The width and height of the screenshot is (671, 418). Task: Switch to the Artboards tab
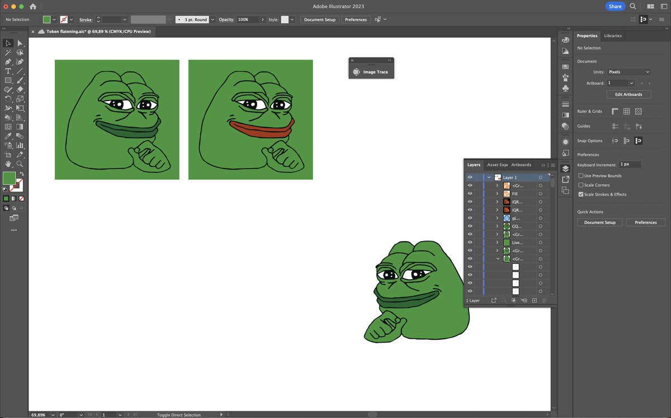point(521,165)
